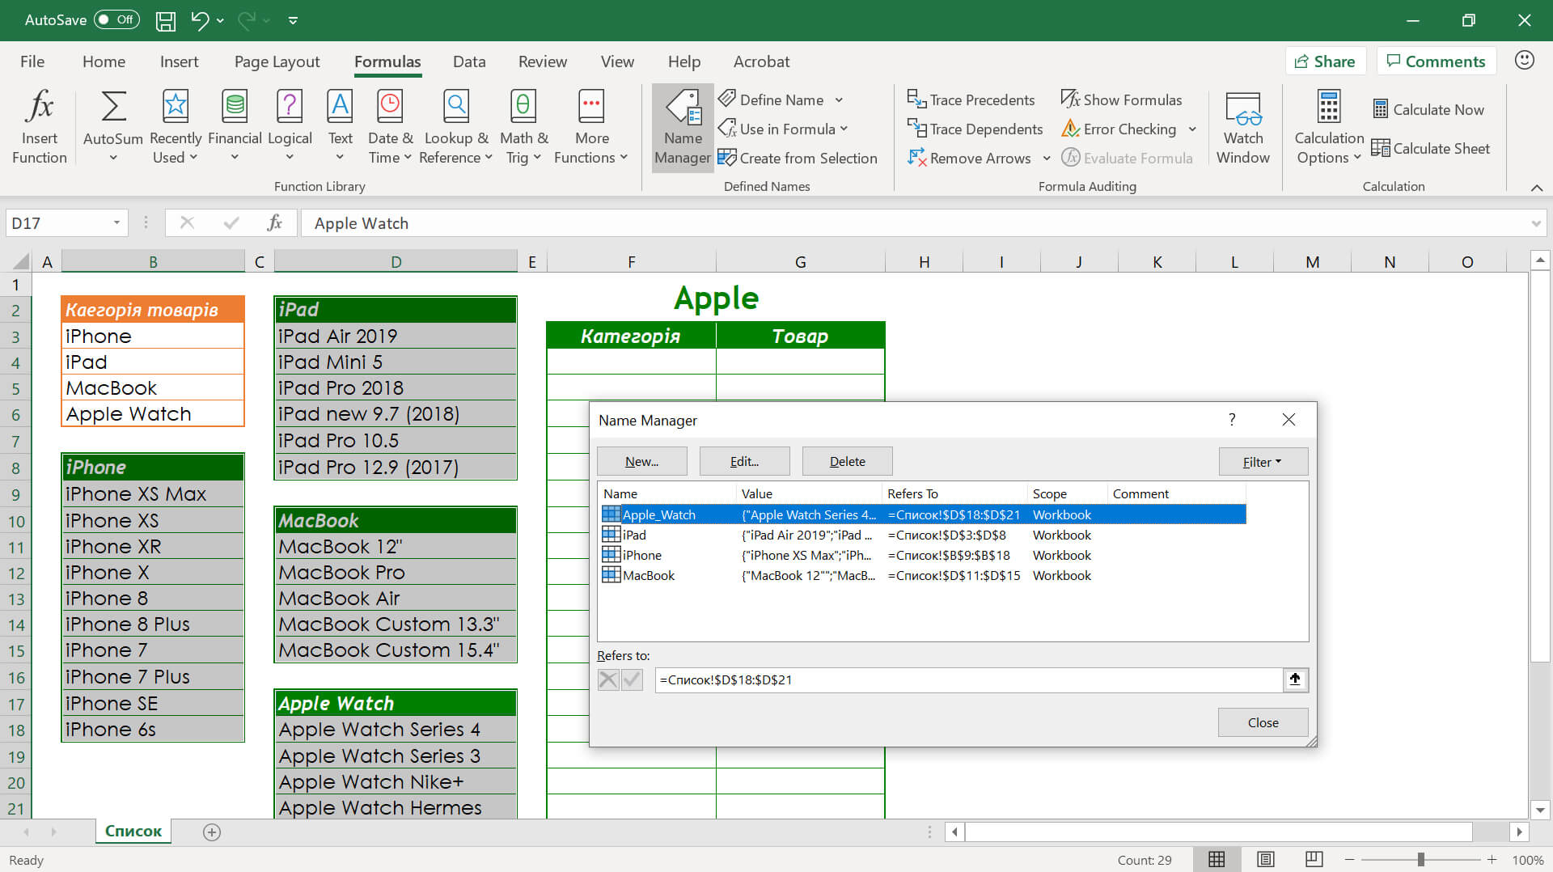Click the Save disk icon

(x=166, y=20)
